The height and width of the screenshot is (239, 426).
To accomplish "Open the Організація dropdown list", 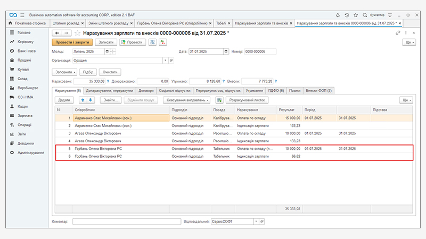I will pyautogui.click(x=165, y=61).
